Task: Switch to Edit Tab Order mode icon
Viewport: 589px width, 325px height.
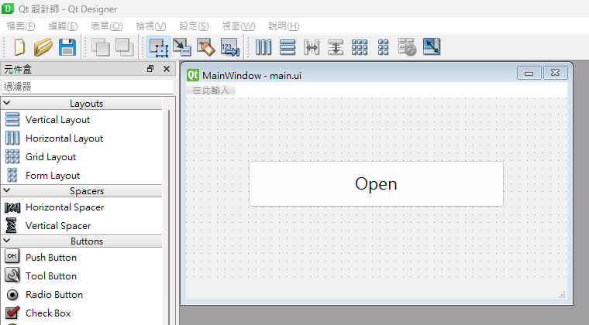Action: (230, 47)
